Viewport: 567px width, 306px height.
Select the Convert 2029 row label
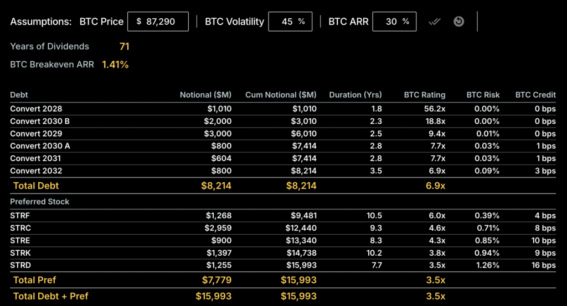[x=36, y=134]
